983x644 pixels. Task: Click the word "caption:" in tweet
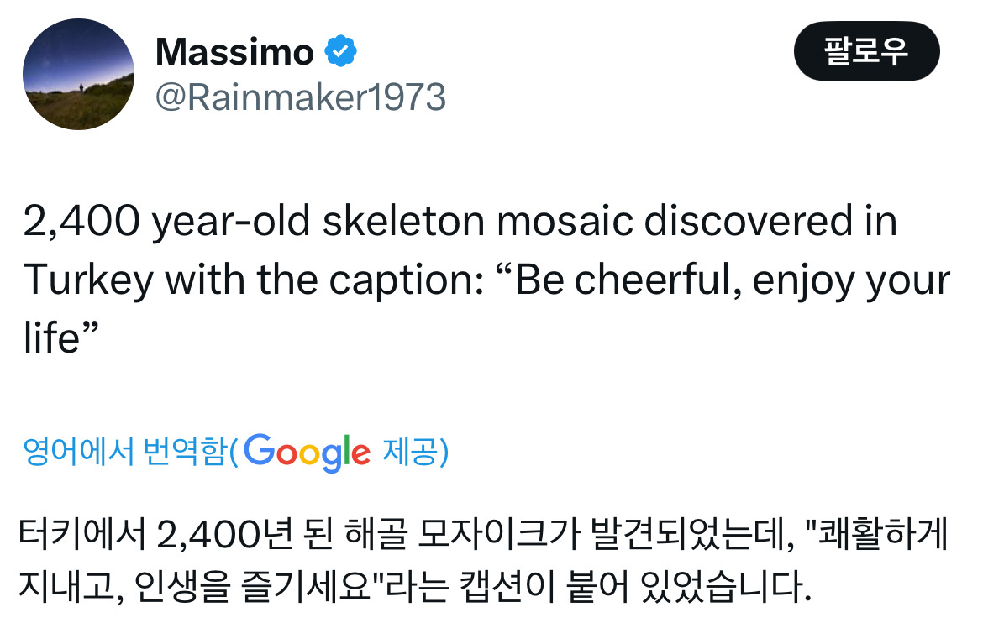(408, 280)
